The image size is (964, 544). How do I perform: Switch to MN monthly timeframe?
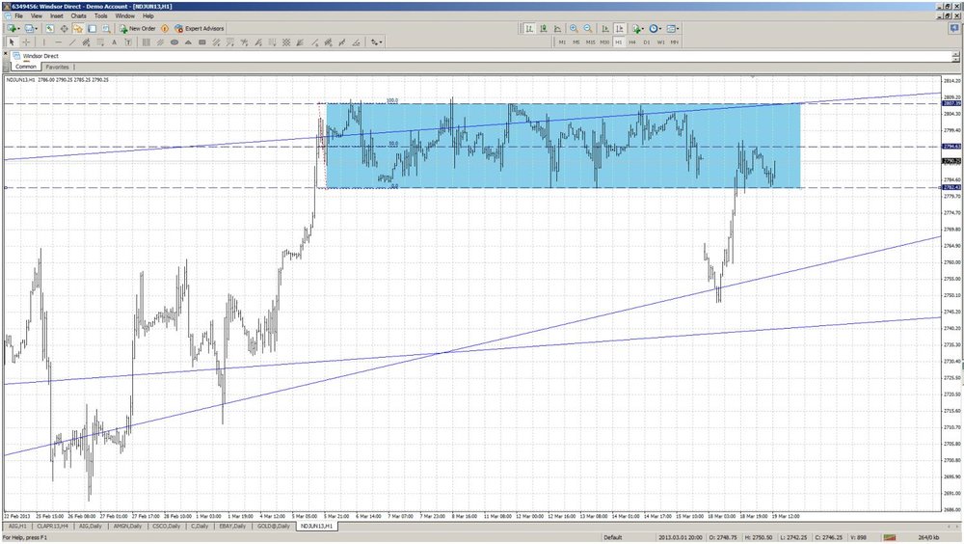coord(675,42)
